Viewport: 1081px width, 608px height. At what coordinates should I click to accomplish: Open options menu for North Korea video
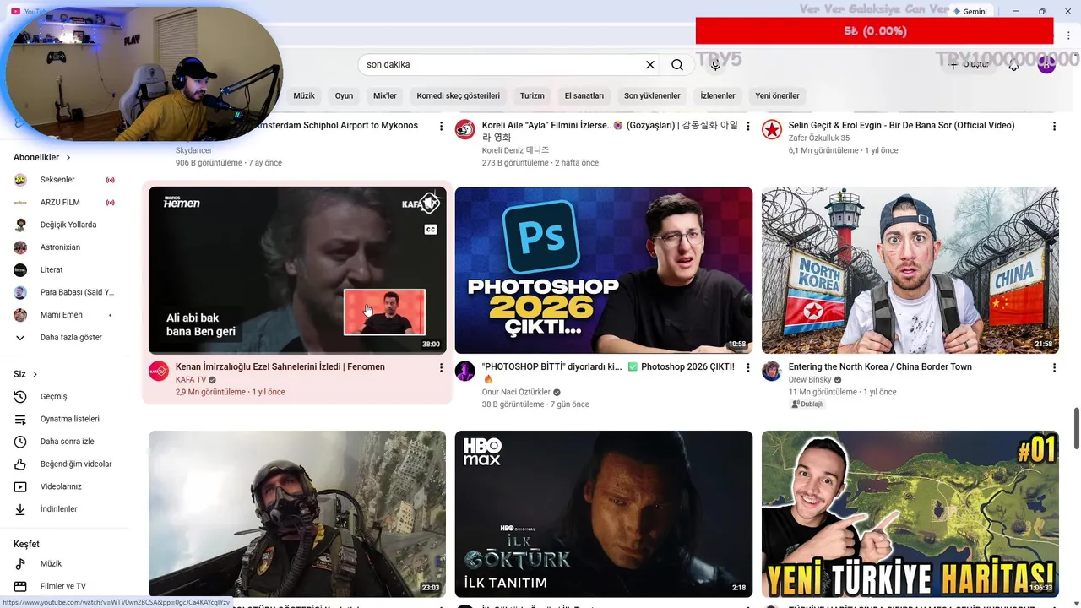click(1054, 367)
